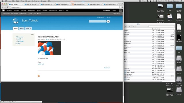Viewport: 184px width, 103px height.
Task: Click the Drupal logo beside the site name
Action: coord(16,21)
